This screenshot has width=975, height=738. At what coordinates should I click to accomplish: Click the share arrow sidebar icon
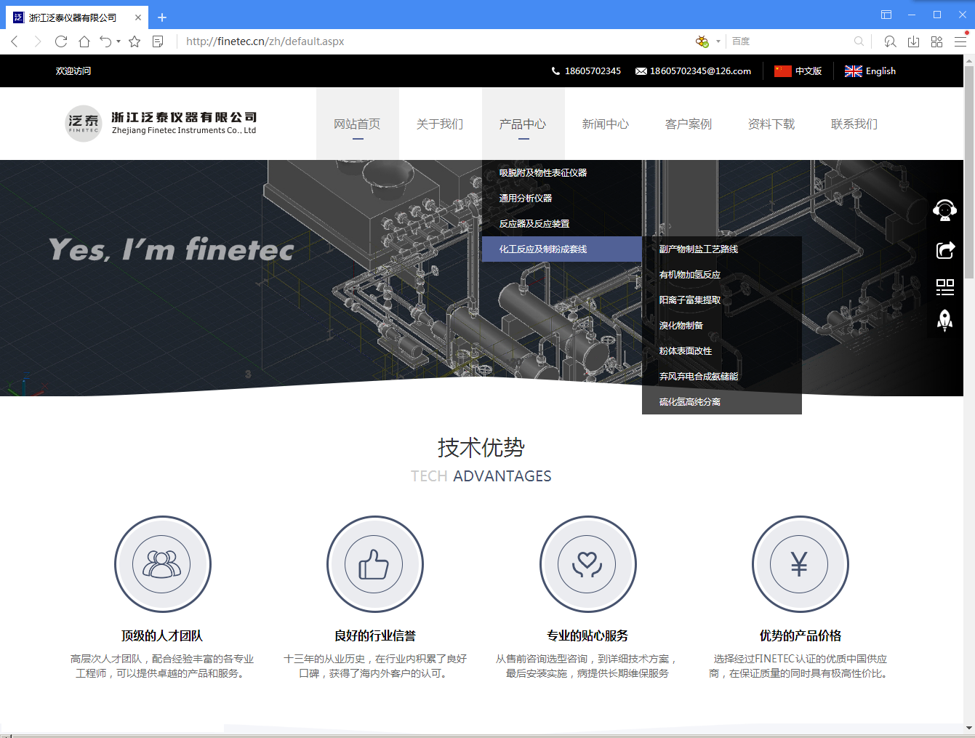(944, 250)
